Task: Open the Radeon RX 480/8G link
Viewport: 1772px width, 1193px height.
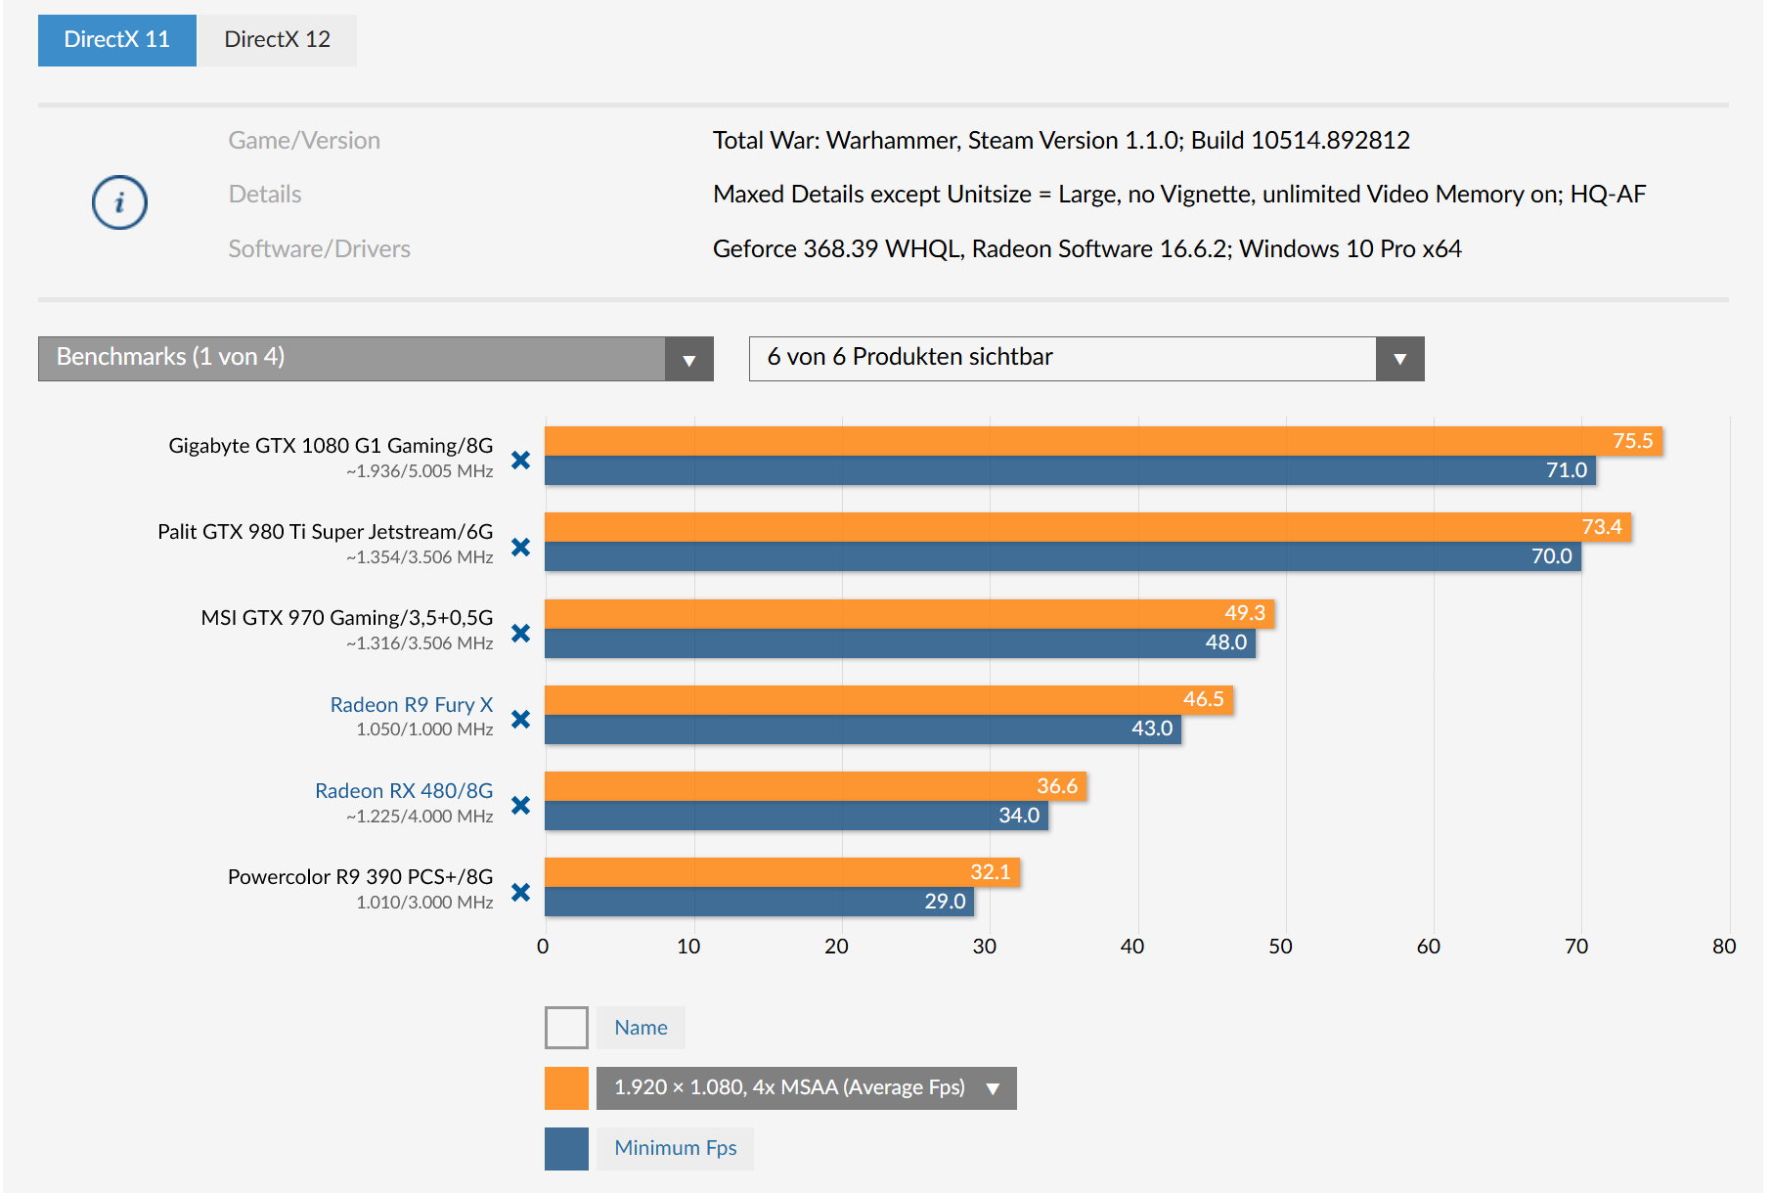Action: pyautogui.click(x=403, y=790)
